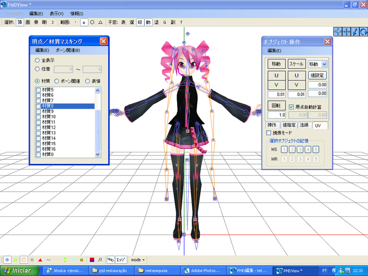
Task: Open the 表示(V) menu in menu bar
Action: point(56,13)
